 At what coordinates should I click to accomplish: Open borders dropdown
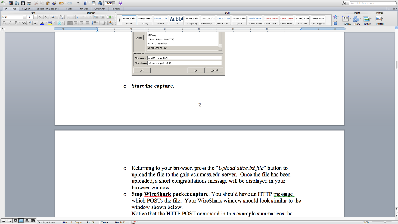(103, 23)
